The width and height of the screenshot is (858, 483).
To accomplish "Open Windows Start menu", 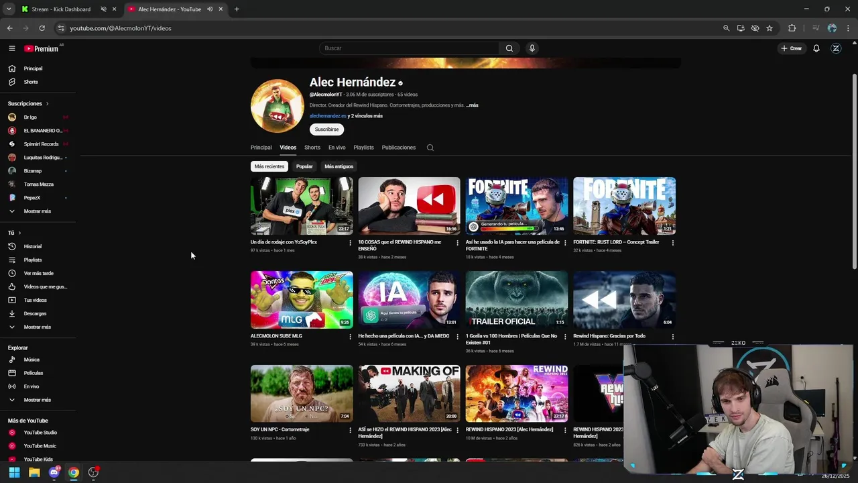I will [x=14, y=472].
